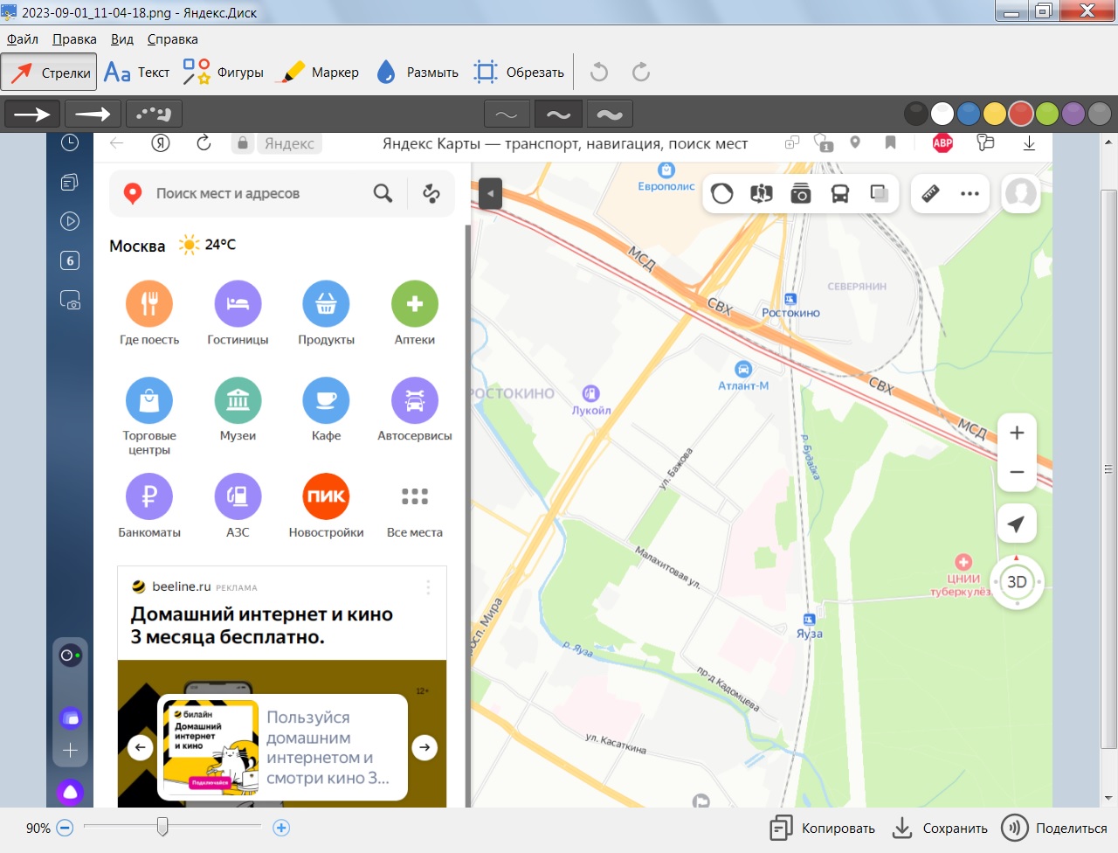
Task: Open the Торговые центры category
Action: [x=149, y=417]
